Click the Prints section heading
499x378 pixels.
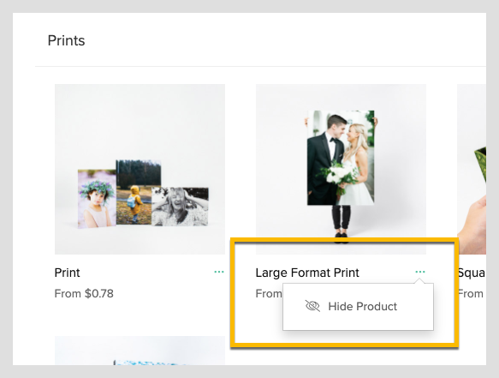[66, 40]
